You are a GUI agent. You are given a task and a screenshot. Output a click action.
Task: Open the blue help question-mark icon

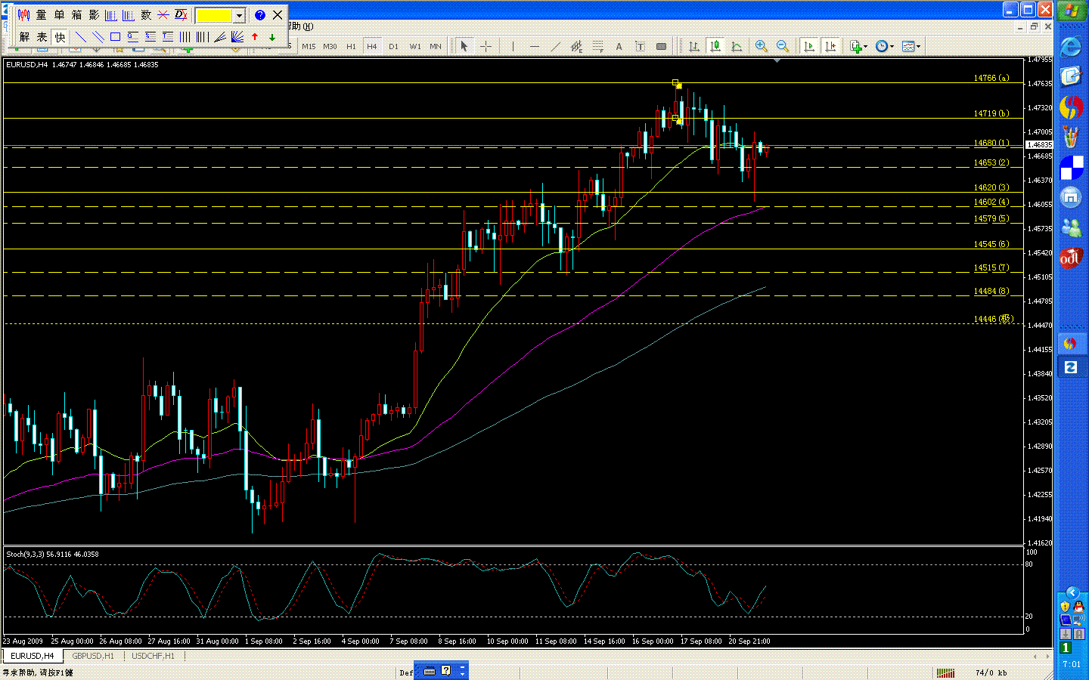click(x=260, y=15)
